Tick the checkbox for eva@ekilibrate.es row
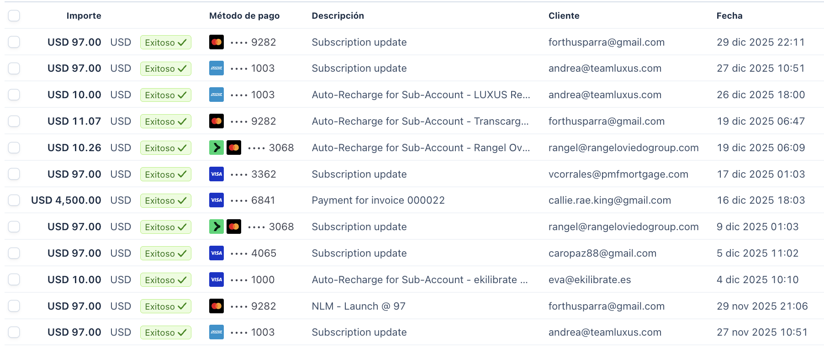This screenshot has height=348, width=824. [x=14, y=279]
